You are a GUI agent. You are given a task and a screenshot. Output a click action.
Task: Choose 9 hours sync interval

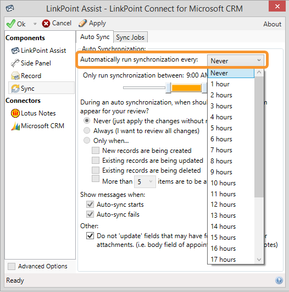coord(231,172)
